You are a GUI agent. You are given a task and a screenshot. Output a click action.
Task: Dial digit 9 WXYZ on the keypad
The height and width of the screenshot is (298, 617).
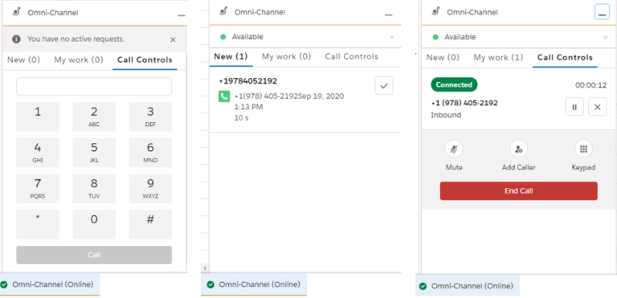150,189
